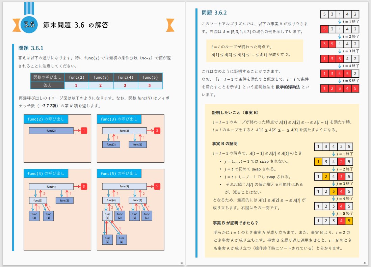Collapse the func(2) の呼び出し diagram header

click(46, 119)
